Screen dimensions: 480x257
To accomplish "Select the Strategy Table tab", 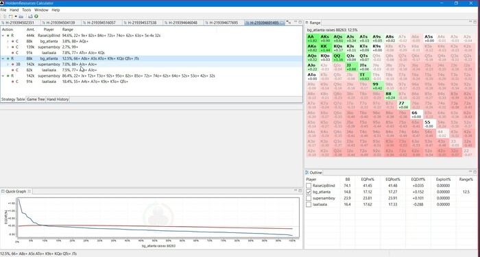I will [13, 99].
